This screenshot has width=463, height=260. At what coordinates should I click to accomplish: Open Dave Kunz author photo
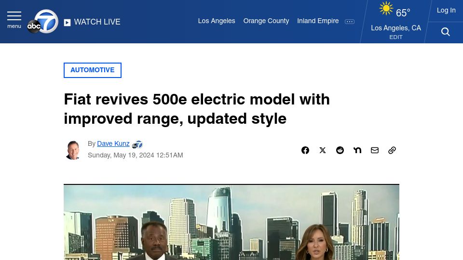point(73,150)
